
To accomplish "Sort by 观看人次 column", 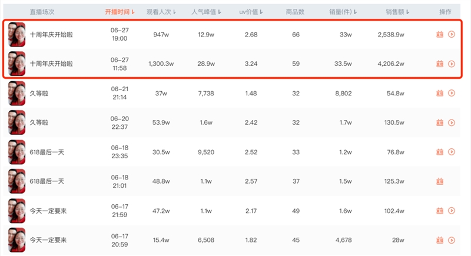I will (161, 12).
